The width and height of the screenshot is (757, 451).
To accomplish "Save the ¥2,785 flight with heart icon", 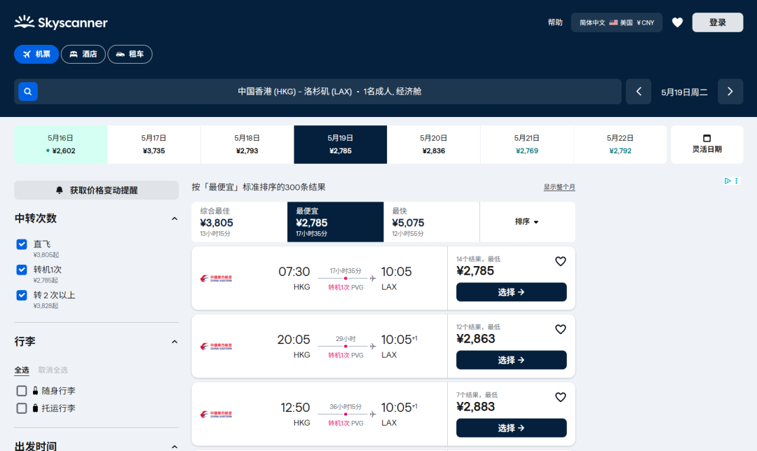I will [x=560, y=261].
